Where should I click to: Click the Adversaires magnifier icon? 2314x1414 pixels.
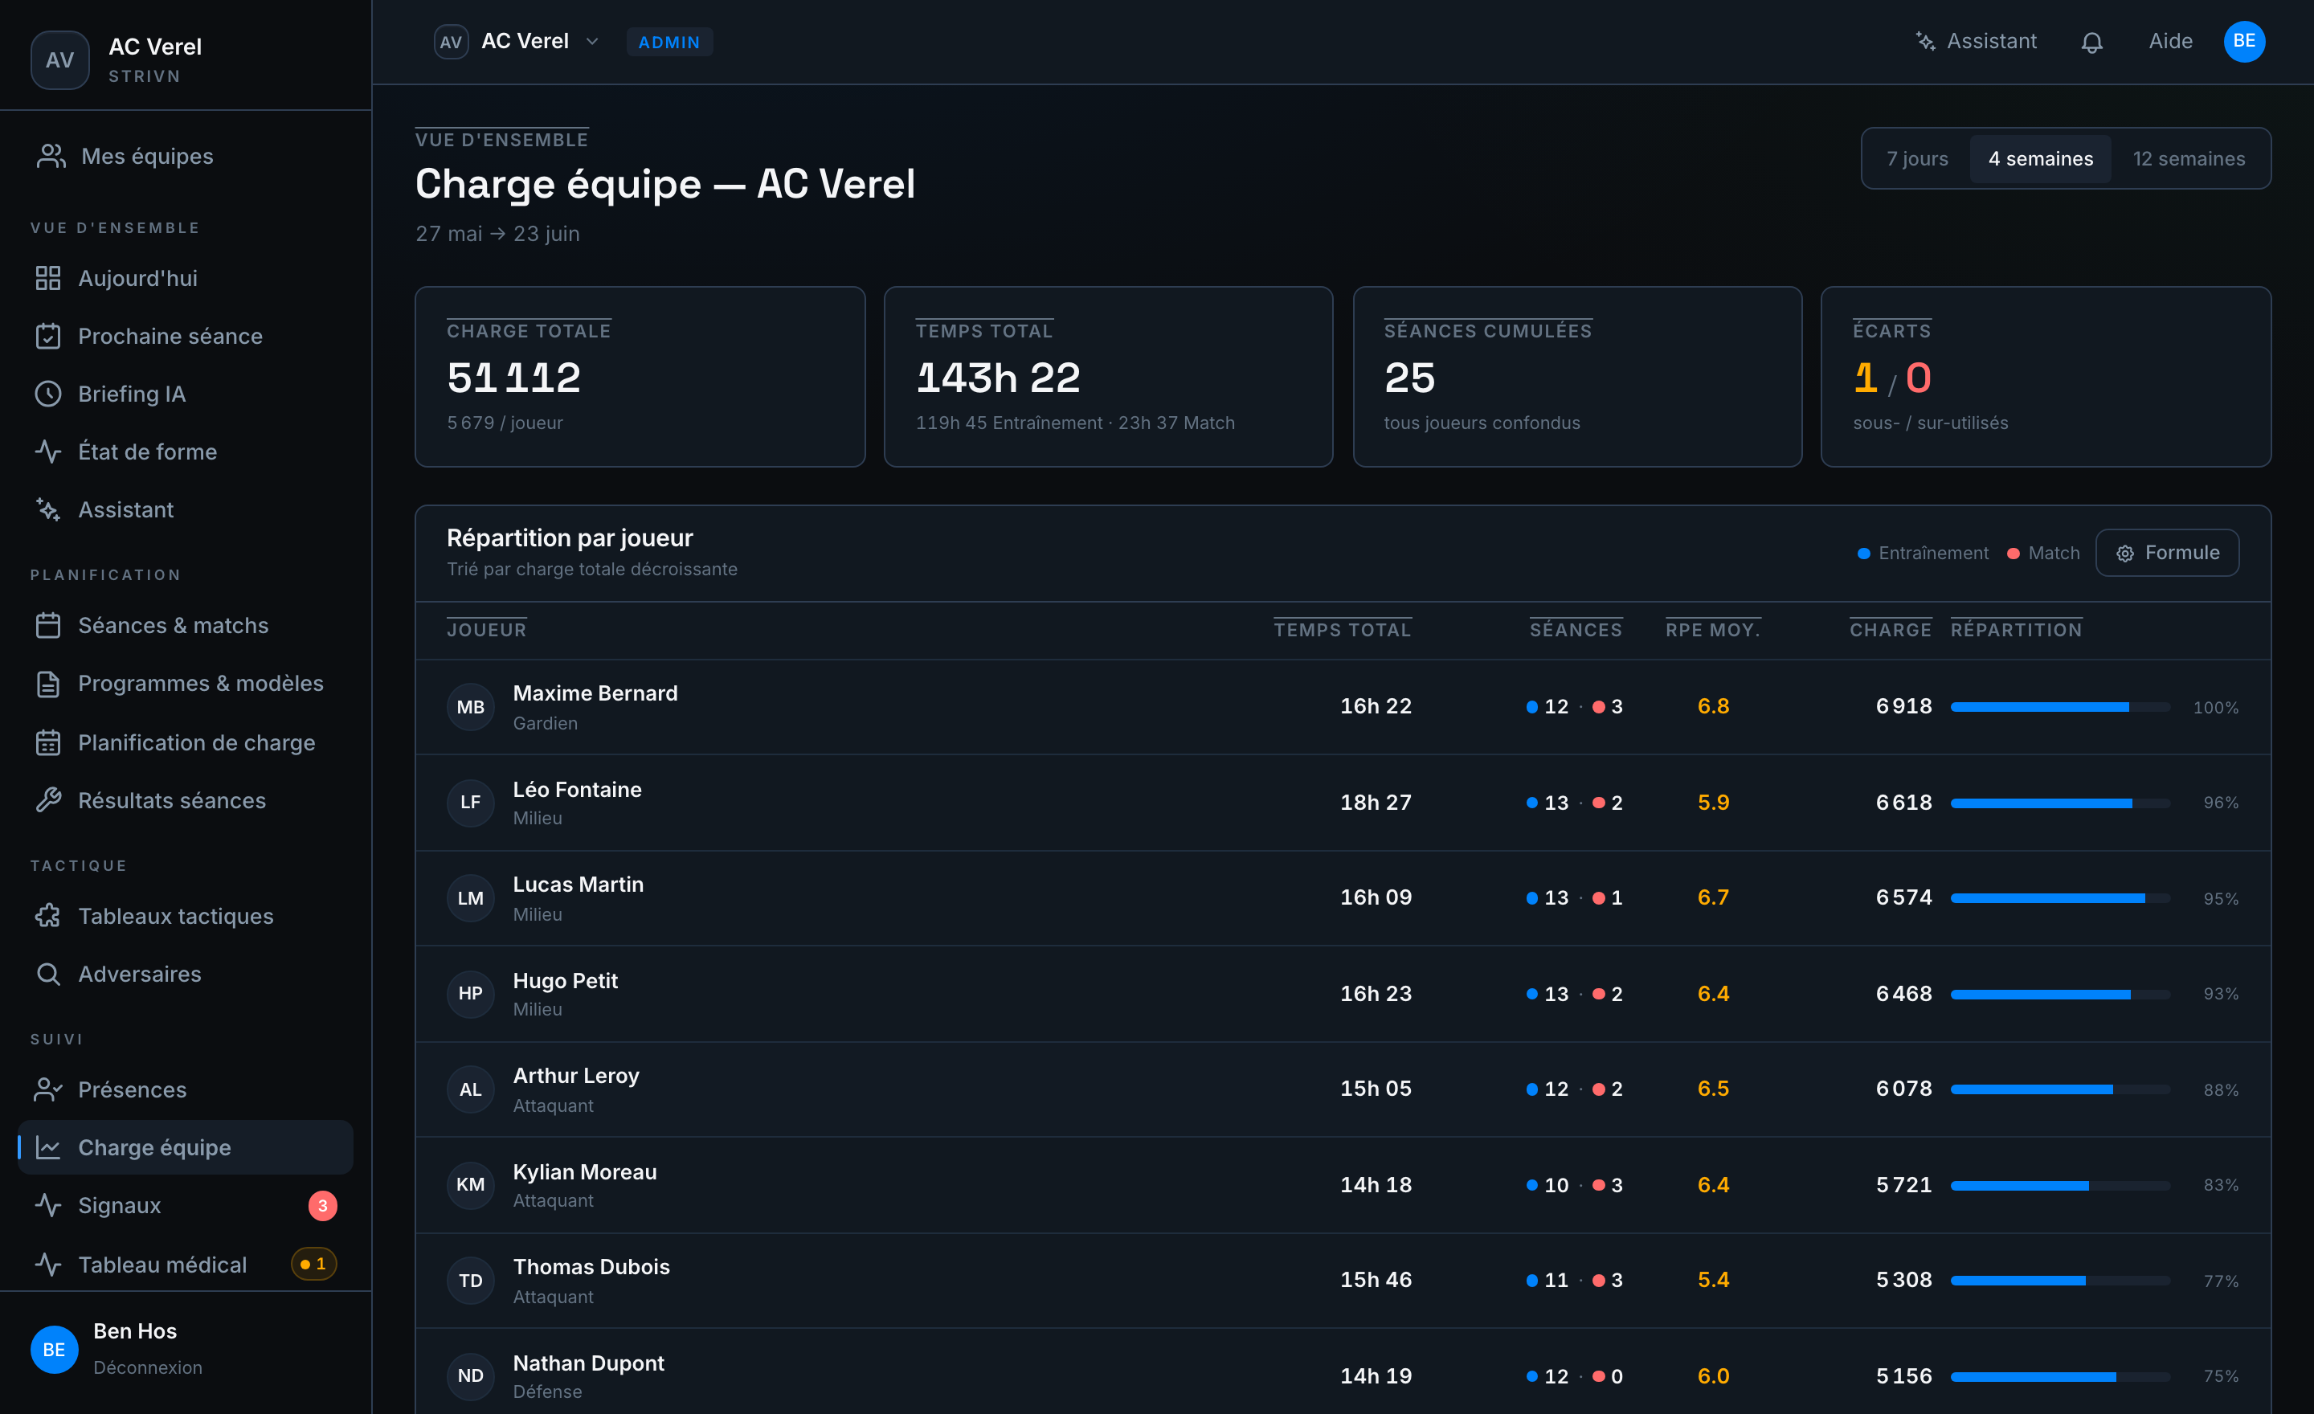[48, 975]
